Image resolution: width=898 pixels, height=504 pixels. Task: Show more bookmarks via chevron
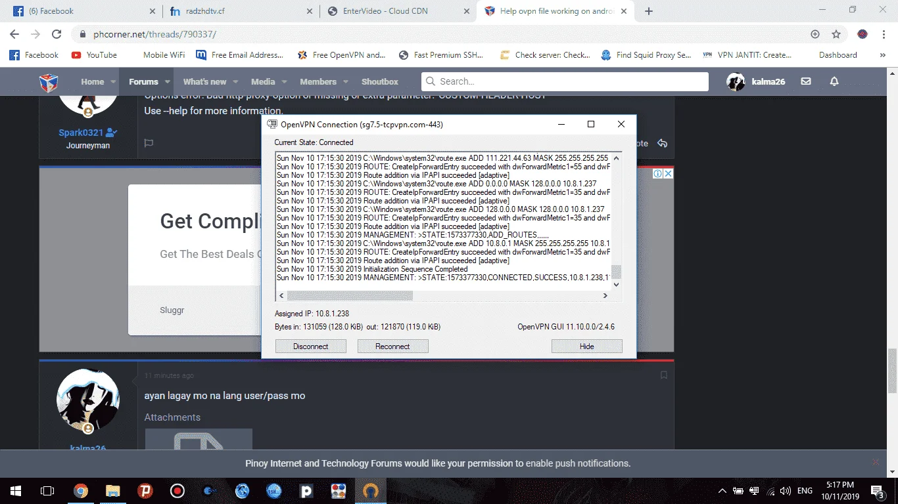click(x=883, y=55)
